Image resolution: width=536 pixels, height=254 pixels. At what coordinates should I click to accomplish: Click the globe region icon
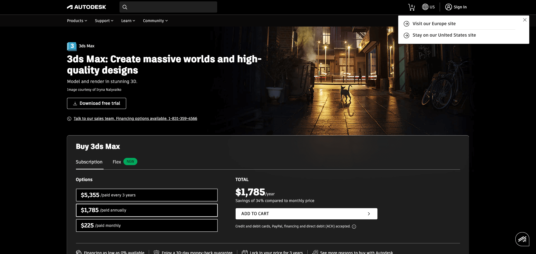(425, 7)
